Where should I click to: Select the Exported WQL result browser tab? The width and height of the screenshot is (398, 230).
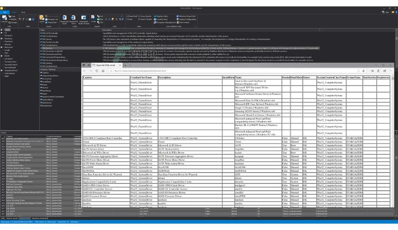[107, 65]
